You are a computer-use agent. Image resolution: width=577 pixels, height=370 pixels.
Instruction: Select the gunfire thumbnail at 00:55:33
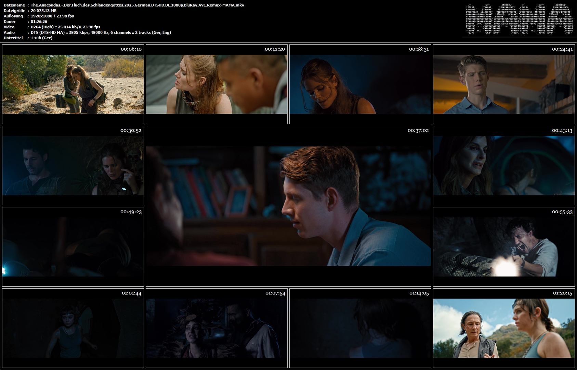(x=504, y=247)
